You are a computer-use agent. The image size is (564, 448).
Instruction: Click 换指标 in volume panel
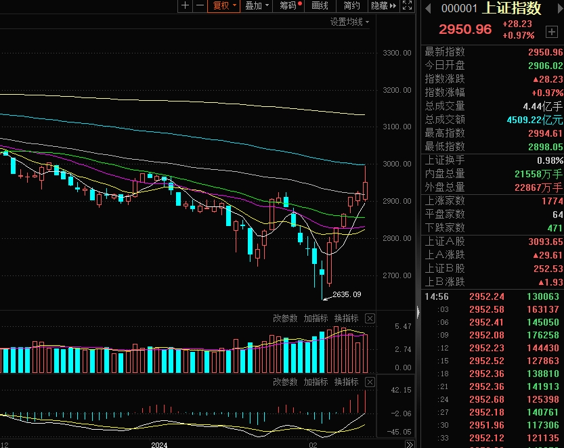347,318
